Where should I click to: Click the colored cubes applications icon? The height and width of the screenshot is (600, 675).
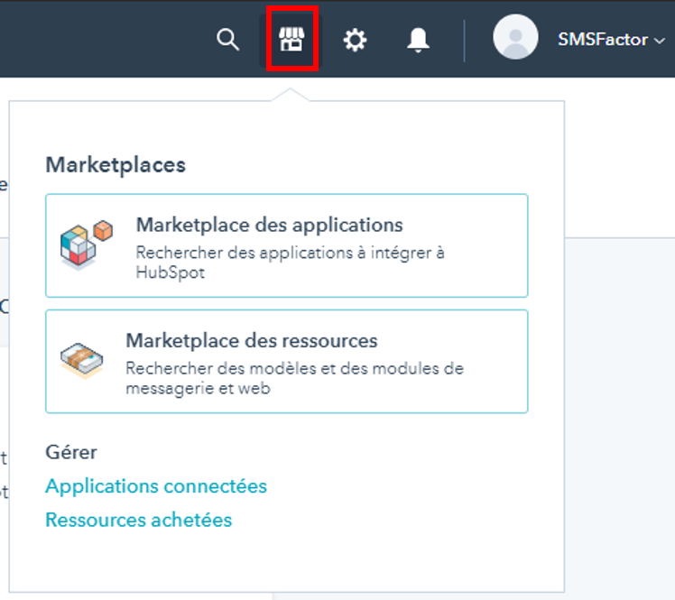pyautogui.click(x=87, y=244)
